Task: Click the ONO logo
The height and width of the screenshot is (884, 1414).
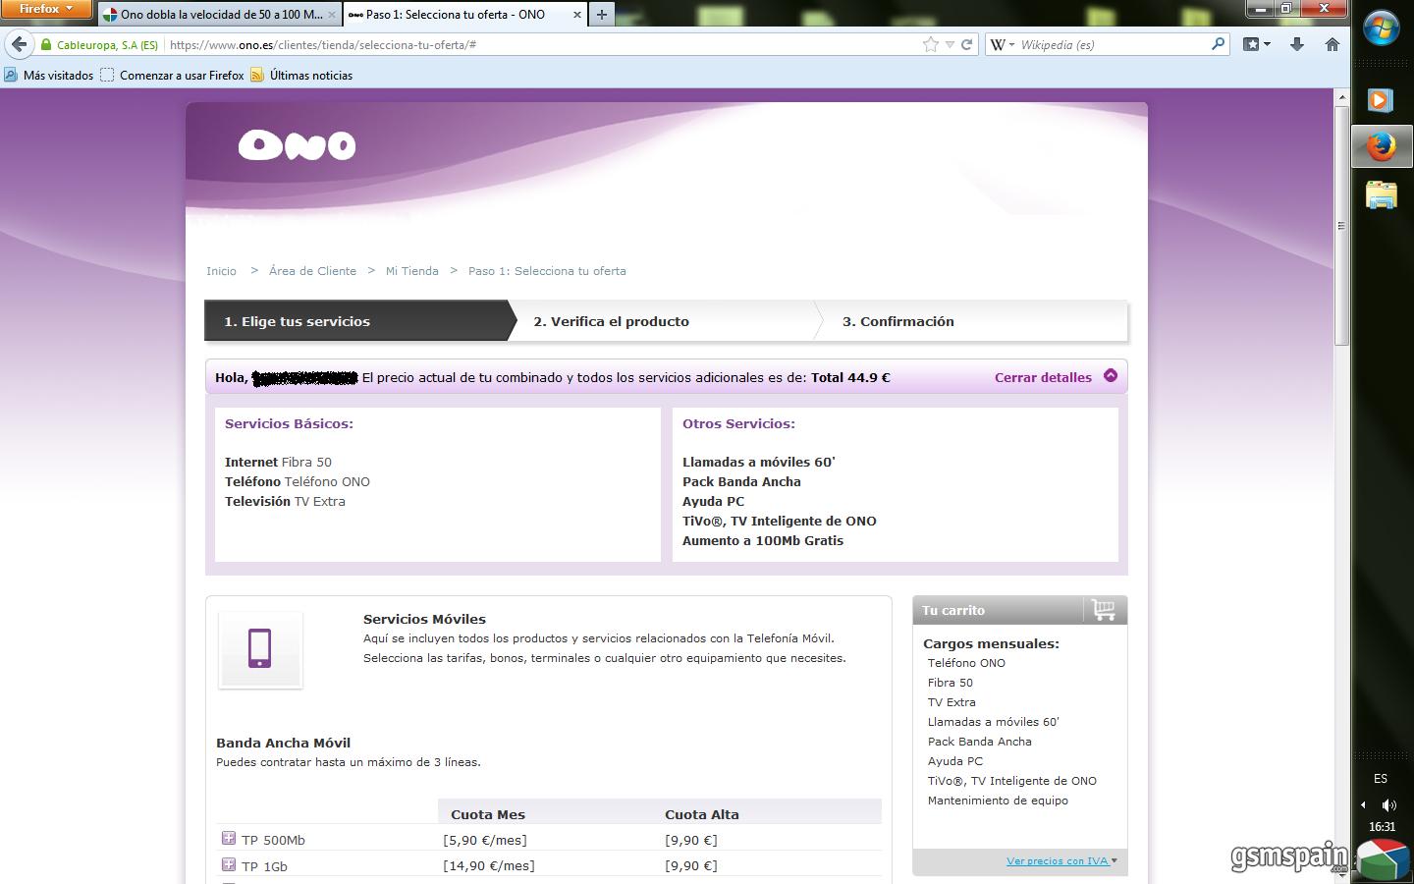Action: 297,145
